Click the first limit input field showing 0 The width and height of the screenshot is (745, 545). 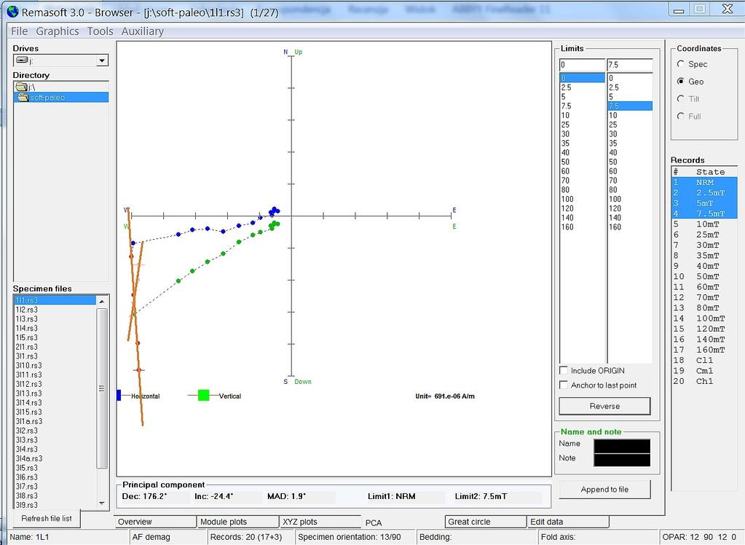click(x=582, y=65)
